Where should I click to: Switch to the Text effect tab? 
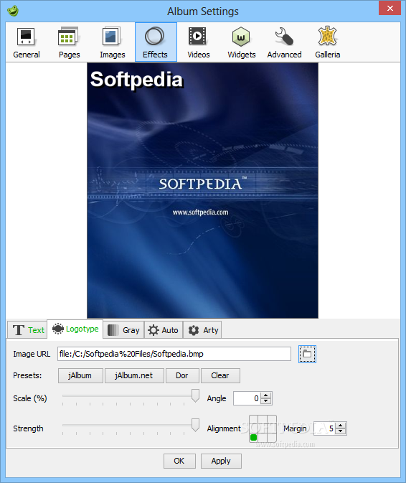pos(28,330)
